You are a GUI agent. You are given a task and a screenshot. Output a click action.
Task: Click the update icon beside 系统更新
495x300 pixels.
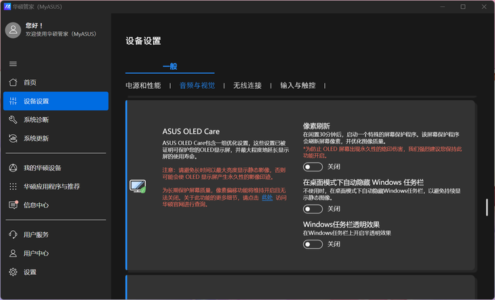point(13,138)
